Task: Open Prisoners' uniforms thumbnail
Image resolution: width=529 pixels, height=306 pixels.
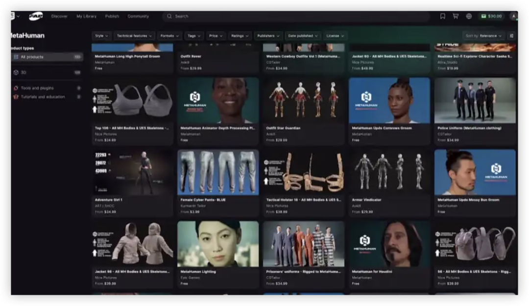Action: tap(304, 244)
